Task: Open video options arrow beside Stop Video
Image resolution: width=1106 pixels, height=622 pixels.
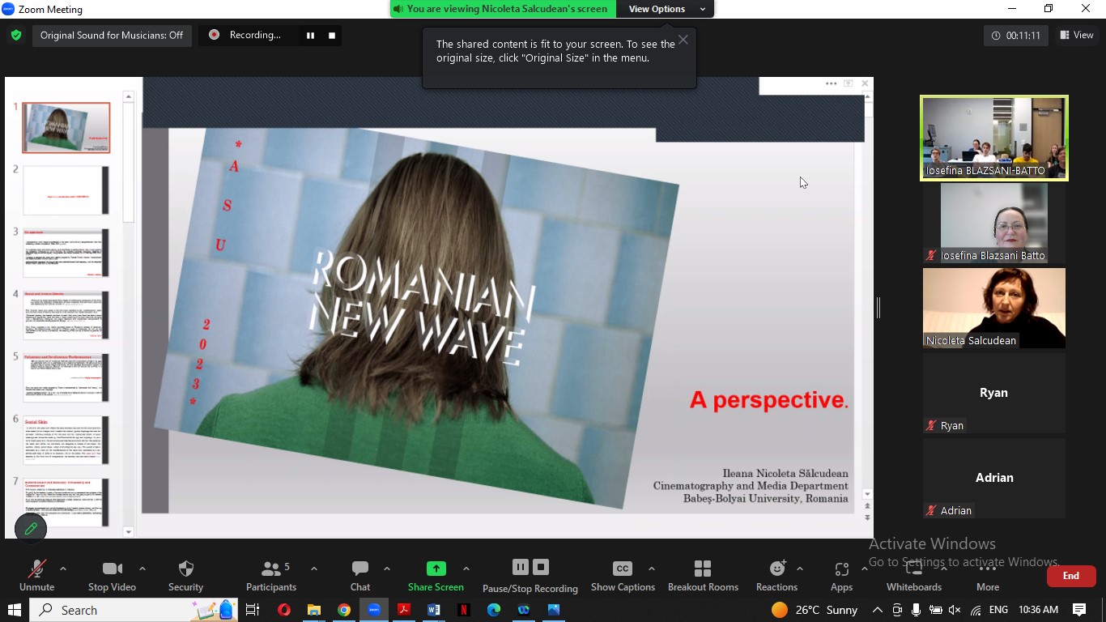Action: point(143,569)
